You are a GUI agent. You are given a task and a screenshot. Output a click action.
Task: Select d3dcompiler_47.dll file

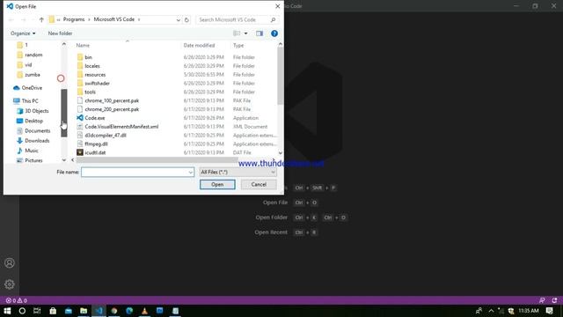[102, 135]
